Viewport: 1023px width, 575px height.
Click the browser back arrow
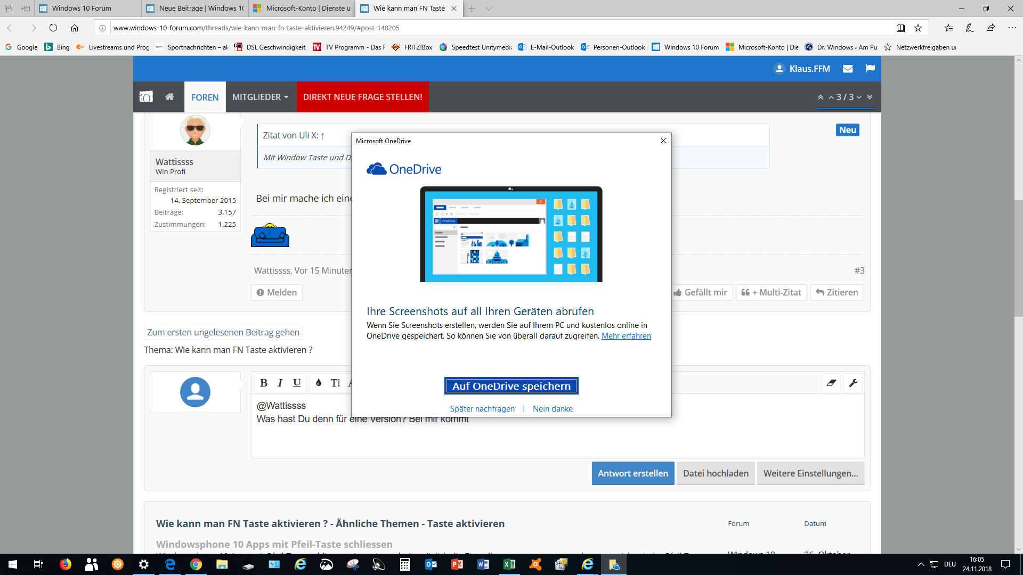click(11, 28)
